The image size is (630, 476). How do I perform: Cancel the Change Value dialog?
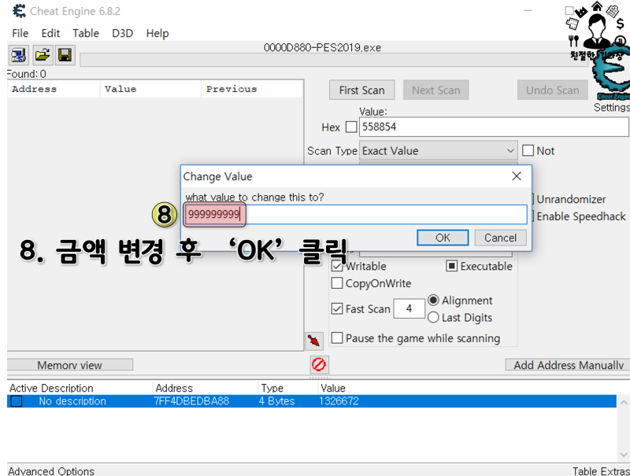[x=501, y=238]
